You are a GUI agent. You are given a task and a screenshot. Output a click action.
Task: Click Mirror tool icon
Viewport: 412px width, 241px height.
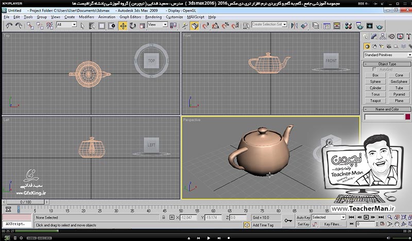pyautogui.click(x=294, y=26)
